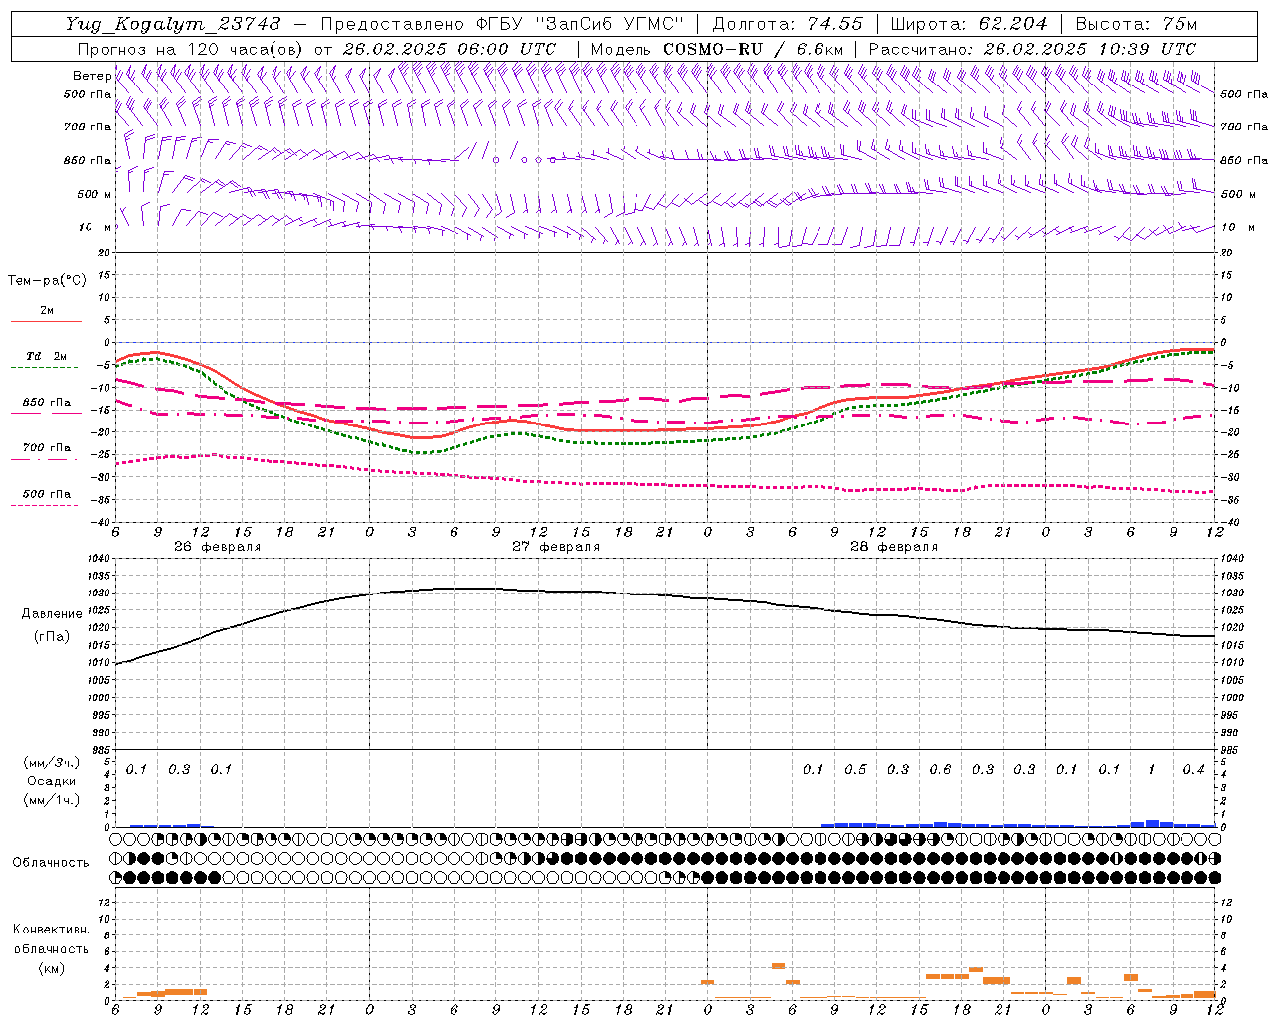The width and height of the screenshot is (1273, 1018).
Task: Select the 700 гПа temperature legend entry
Action: tap(47, 447)
